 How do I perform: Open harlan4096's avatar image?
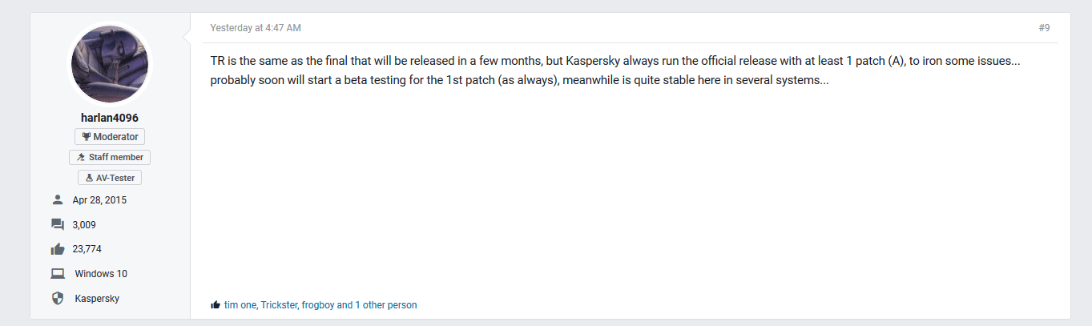(110, 64)
